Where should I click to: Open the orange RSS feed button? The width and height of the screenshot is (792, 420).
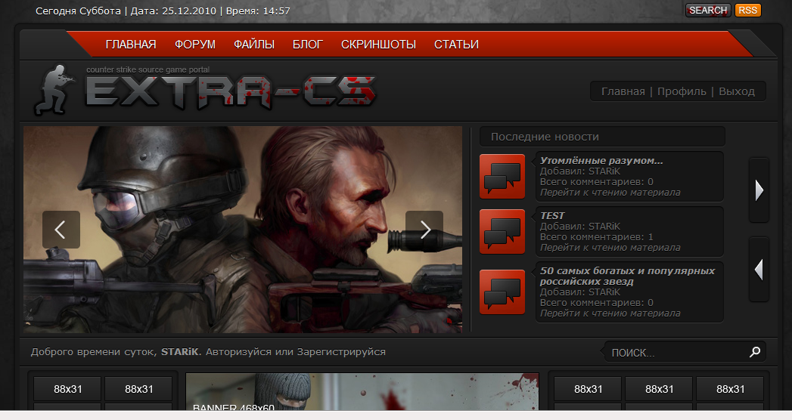[x=747, y=10]
